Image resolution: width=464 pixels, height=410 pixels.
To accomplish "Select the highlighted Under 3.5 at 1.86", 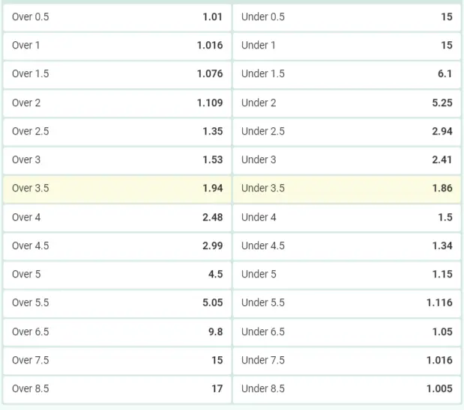I will click(x=347, y=189).
